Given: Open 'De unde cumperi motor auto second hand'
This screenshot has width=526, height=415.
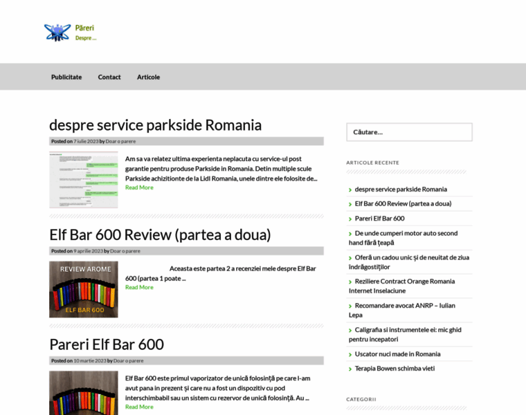Looking at the screenshot, I should tap(403, 238).
